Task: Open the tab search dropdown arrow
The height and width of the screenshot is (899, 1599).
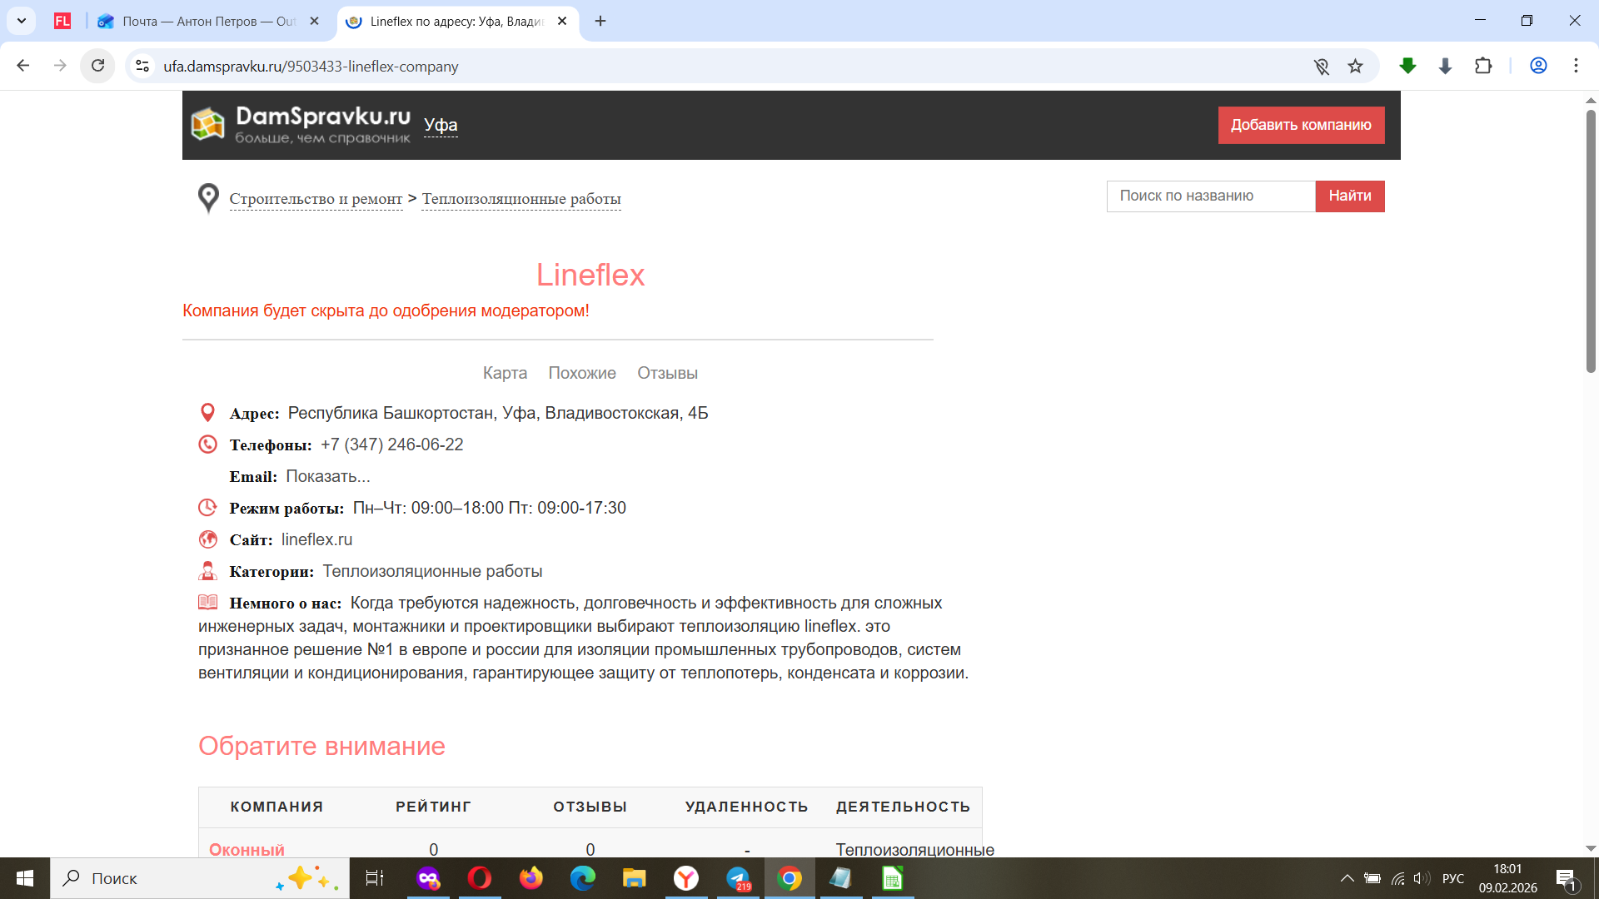Action: pos(22,21)
